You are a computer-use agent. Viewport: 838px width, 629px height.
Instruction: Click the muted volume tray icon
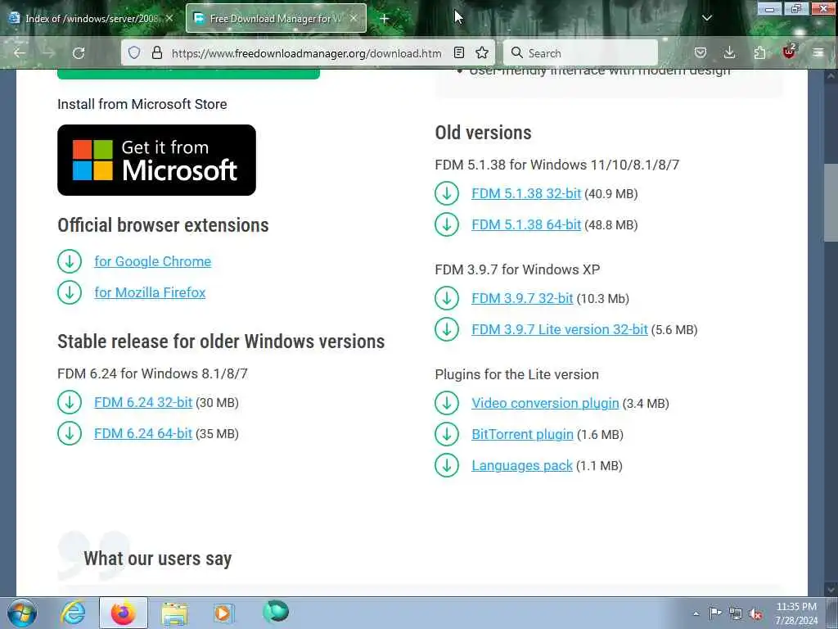pos(755,613)
